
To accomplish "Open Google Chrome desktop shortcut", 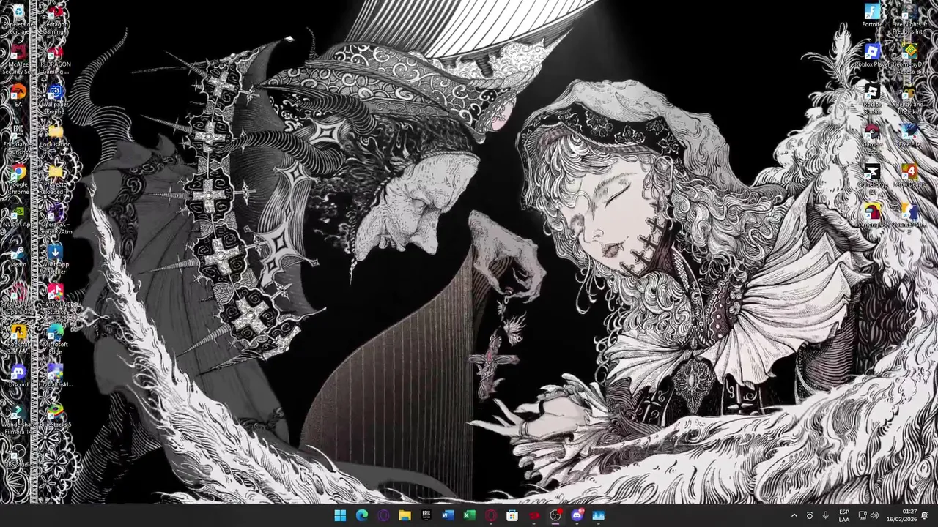I will (x=18, y=179).
